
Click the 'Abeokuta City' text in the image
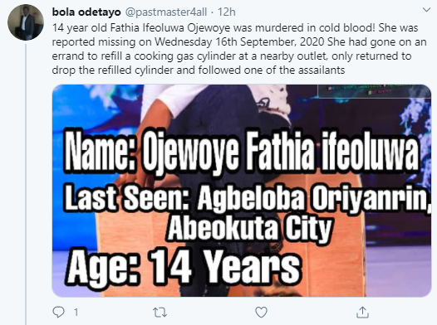pos(250,229)
